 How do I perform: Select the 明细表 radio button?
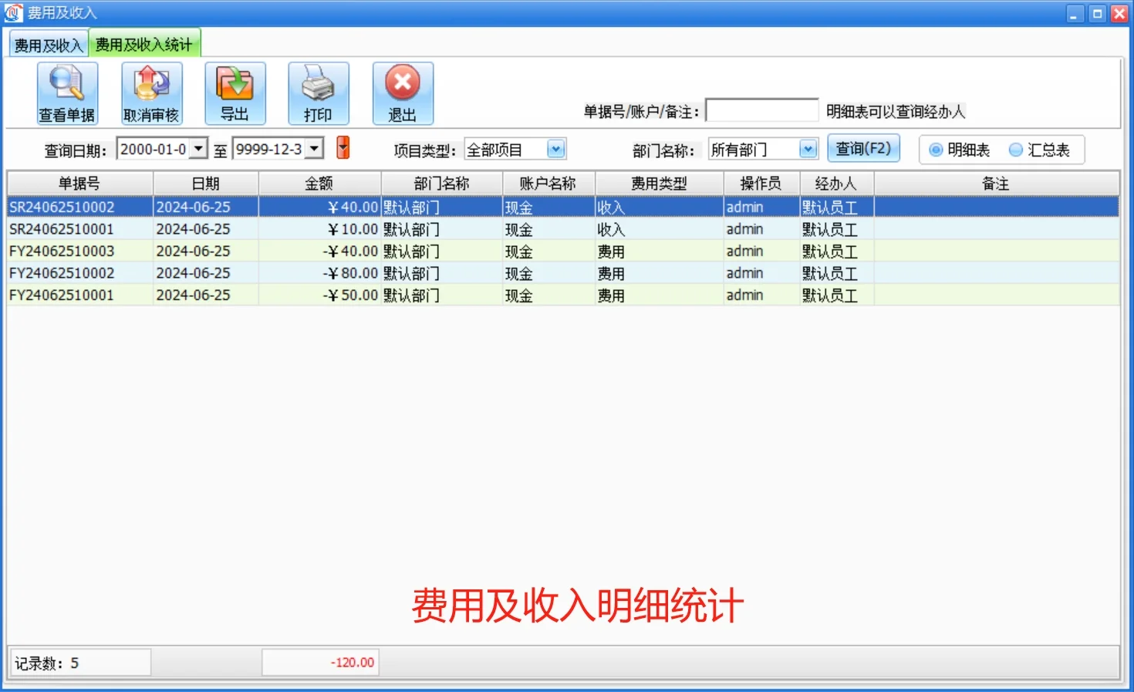[934, 150]
